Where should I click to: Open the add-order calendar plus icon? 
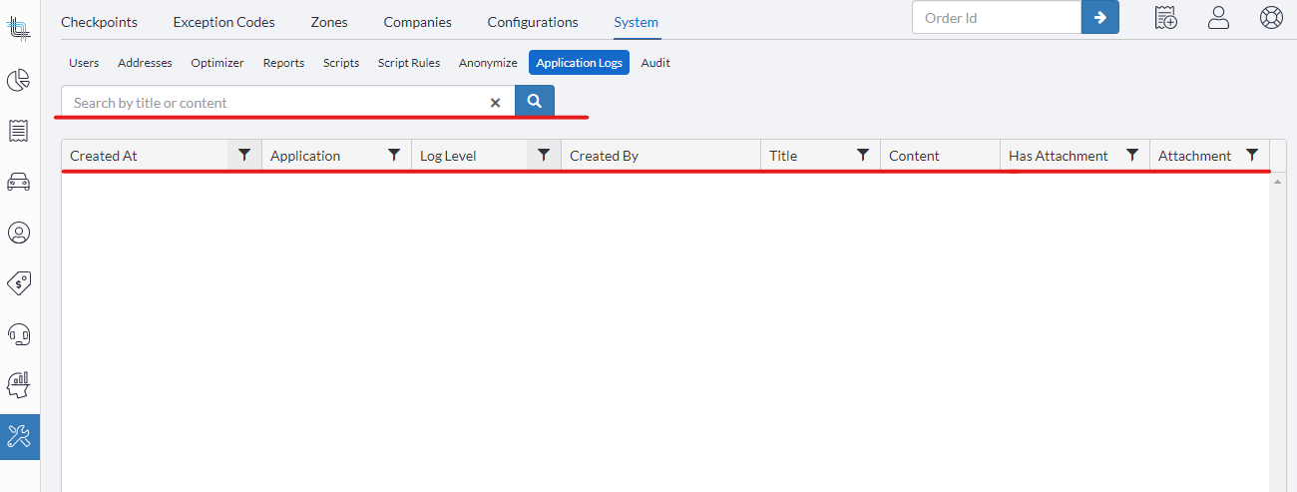(x=1165, y=17)
